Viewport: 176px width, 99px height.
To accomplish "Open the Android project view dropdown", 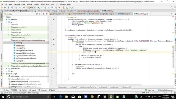I will coord(9,14).
